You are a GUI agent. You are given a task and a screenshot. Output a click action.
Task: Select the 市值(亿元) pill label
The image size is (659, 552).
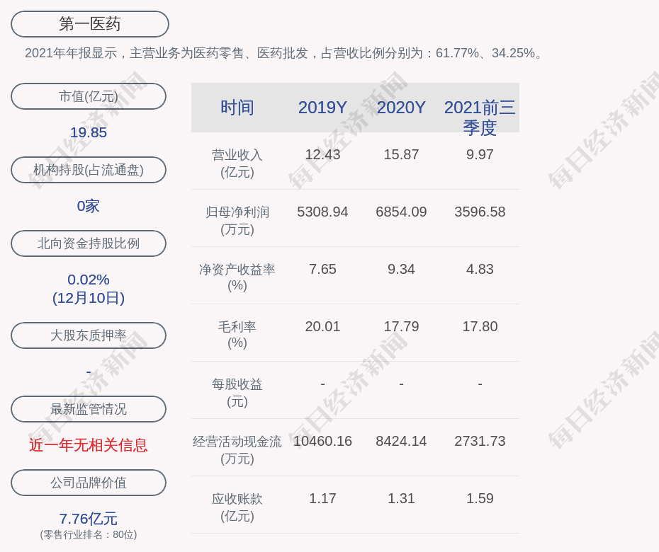(x=89, y=96)
